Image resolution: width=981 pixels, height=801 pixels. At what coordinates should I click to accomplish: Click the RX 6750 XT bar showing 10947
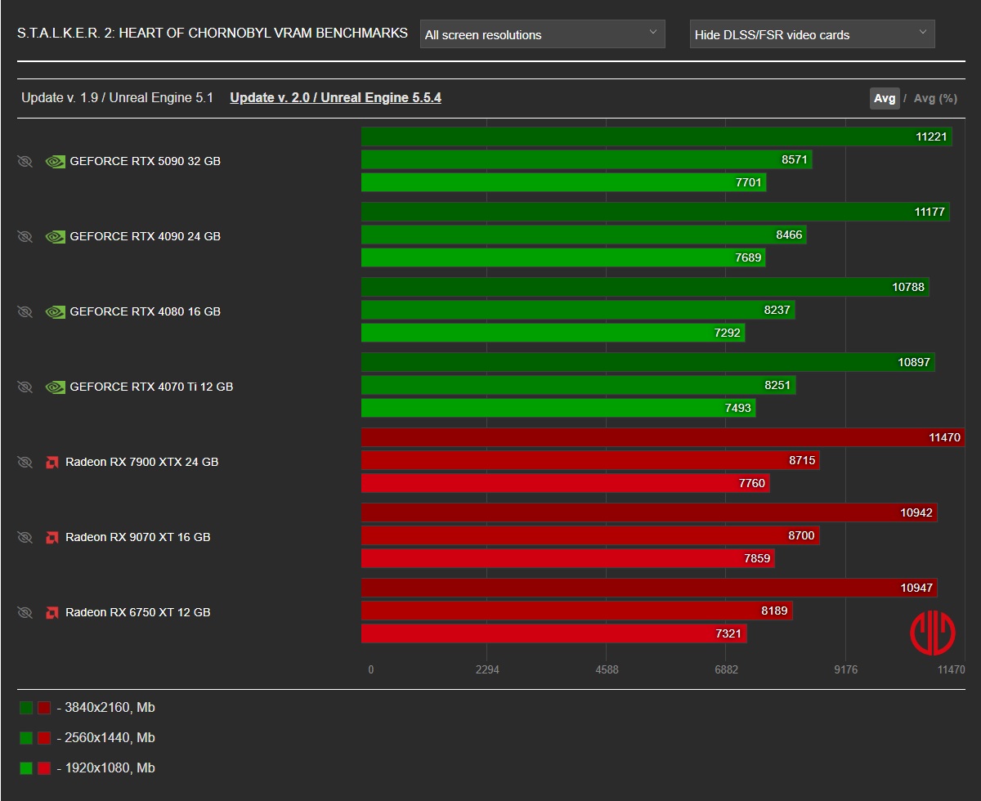(649, 588)
